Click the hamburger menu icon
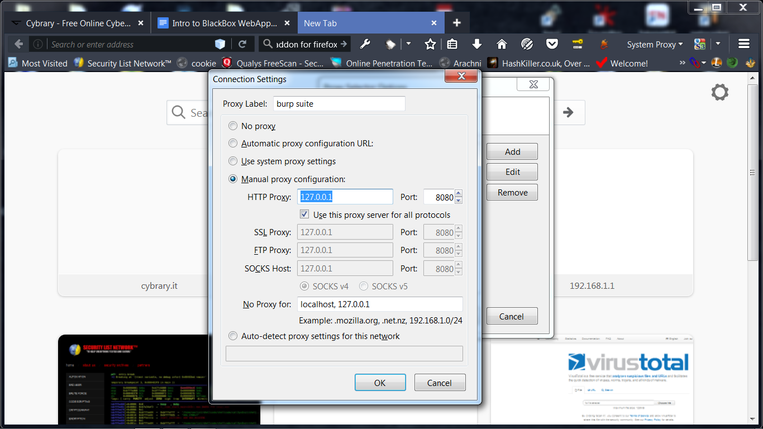This screenshot has height=429, width=763. click(743, 44)
